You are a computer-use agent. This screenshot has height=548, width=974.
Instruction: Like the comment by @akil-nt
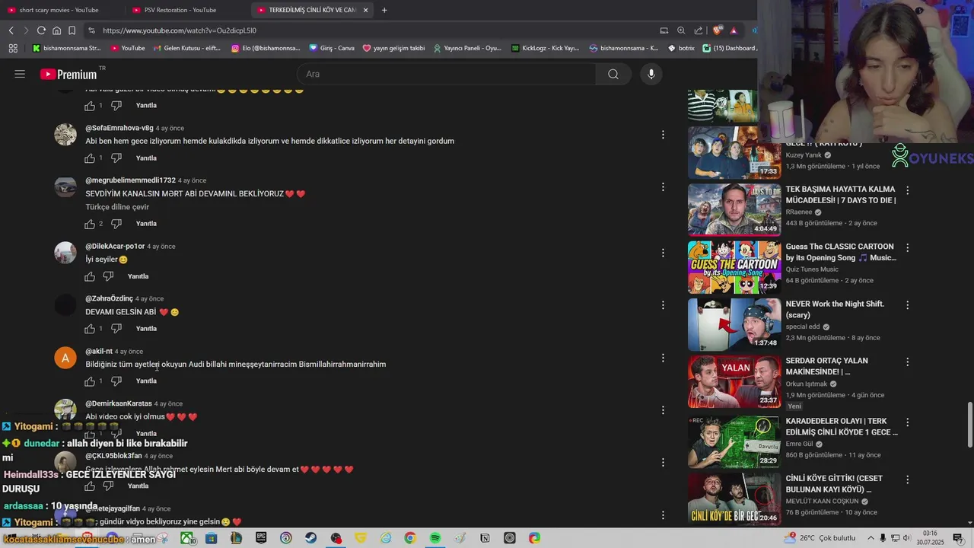[x=90, y=381]
